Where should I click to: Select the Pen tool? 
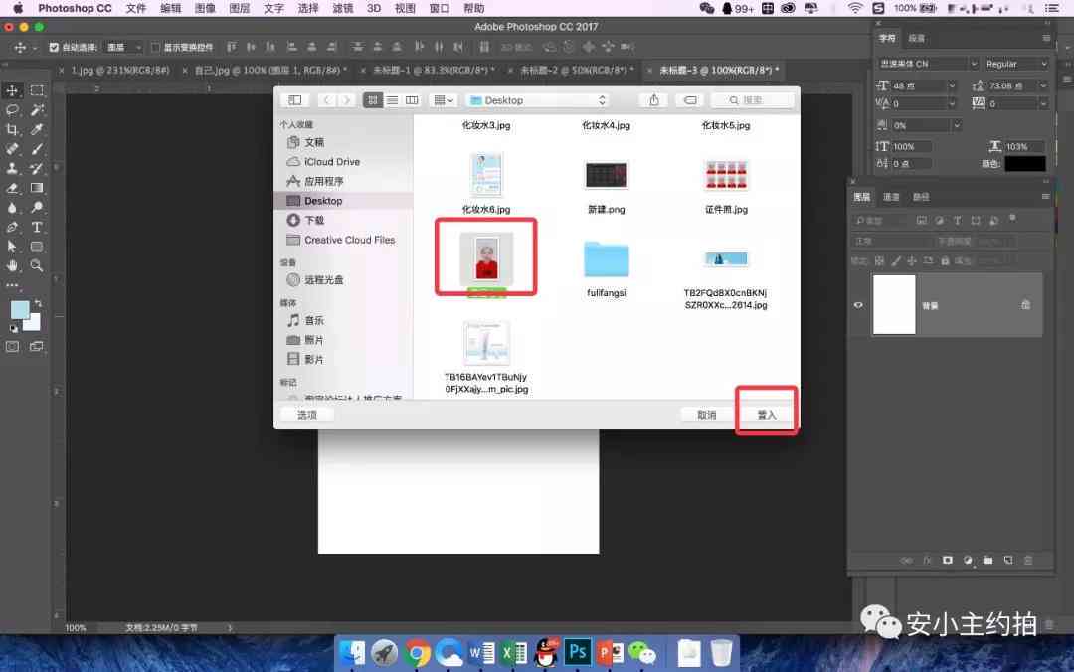pos(12,227)
